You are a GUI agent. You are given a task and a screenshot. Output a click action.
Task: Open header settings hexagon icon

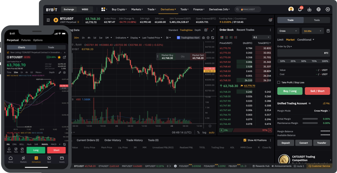(x=328, y=10)
